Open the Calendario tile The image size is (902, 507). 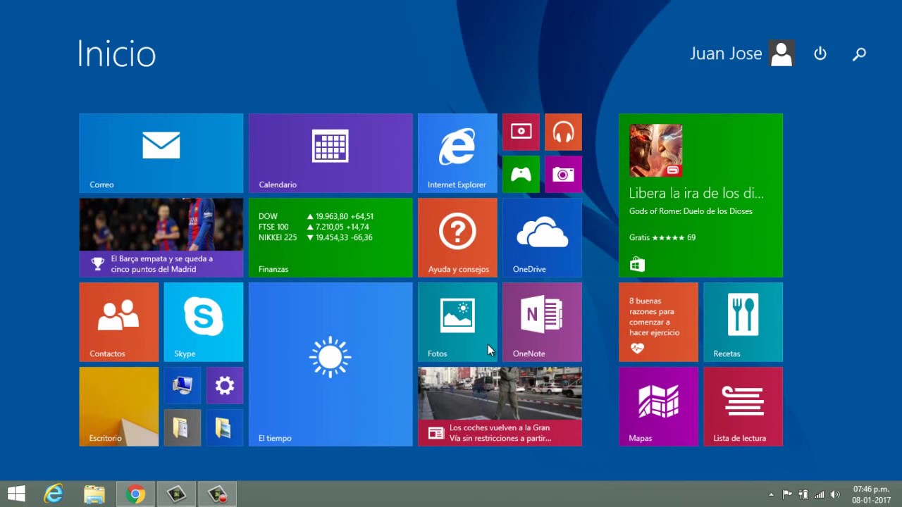(x=330, y=153)
